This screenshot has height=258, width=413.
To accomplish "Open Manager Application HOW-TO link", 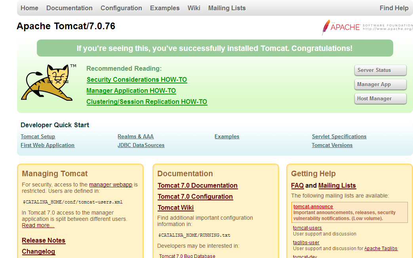I will point(131,90).
